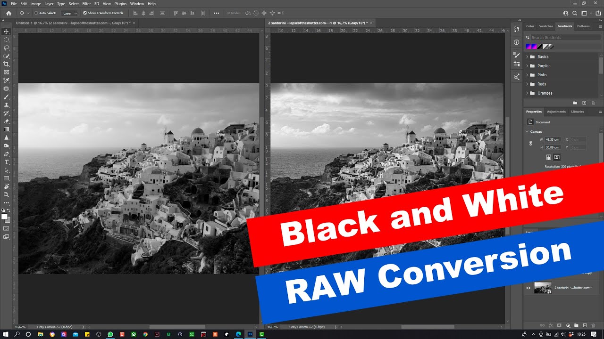Open the Layer dropdown for Auto-Select

click(x=69, y=13)
